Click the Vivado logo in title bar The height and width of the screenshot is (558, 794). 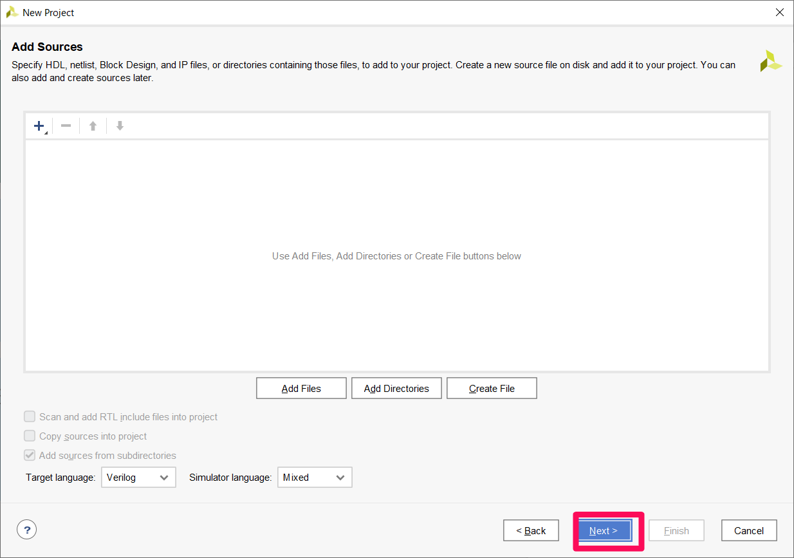[x=12, y=12]
